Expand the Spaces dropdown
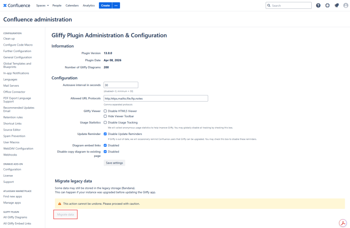The height and width of the screenshot is (228, 350). pos(43,5)
